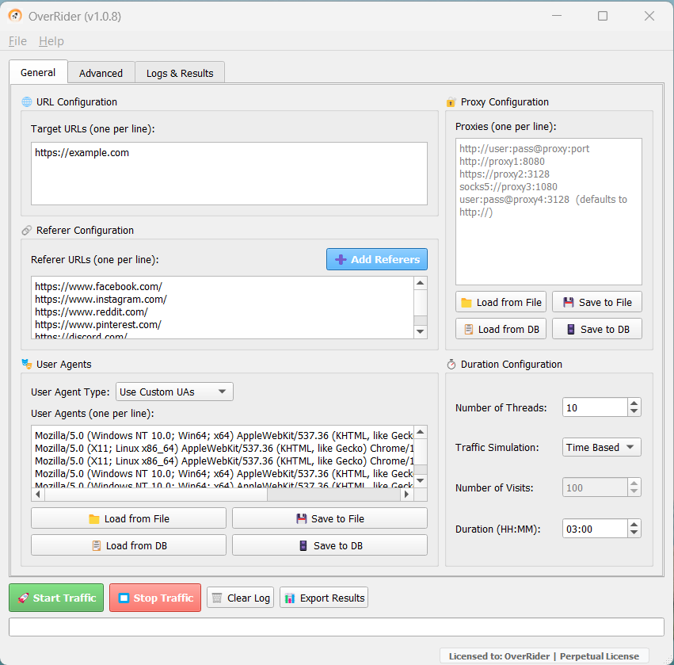Viewport: 674px width, 665px height.
Task: Click Add Referers plus button
Action: pyautogui.click(x=377, y=259)
